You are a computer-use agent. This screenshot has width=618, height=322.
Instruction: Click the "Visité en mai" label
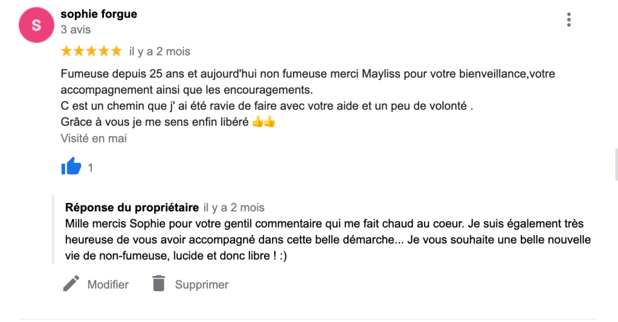[x=94, y=138]
